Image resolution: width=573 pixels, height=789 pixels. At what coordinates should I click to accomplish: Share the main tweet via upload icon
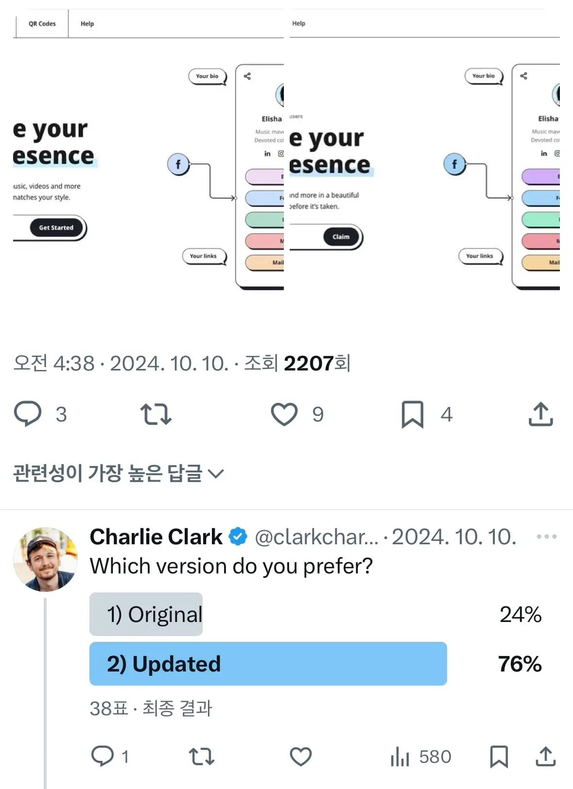click(540, 414)
